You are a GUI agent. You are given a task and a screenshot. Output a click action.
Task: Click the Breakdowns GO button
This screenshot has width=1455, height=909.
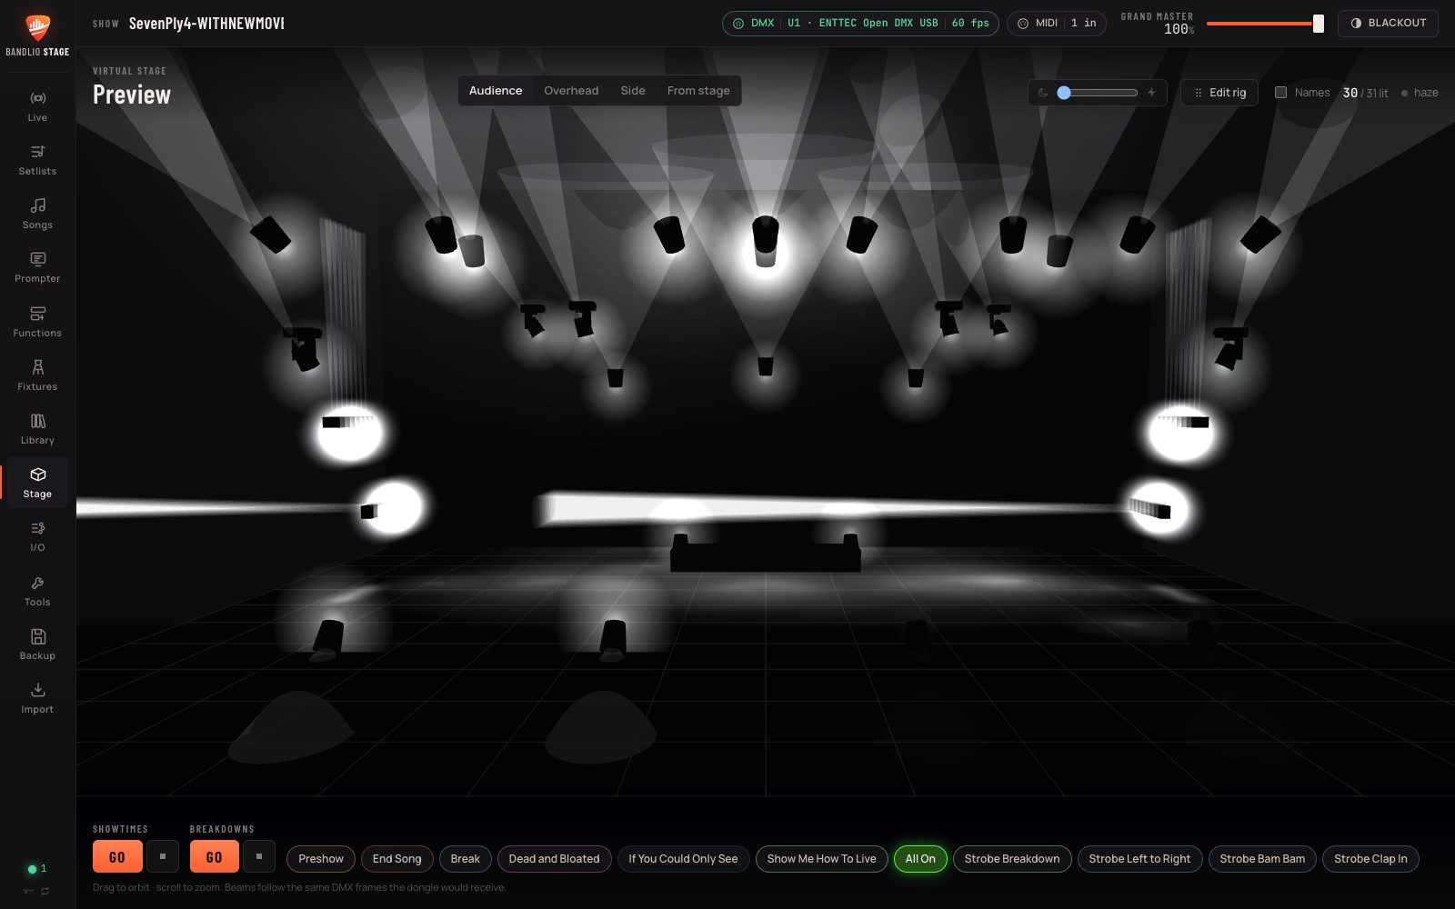click(x=215, y=857)
